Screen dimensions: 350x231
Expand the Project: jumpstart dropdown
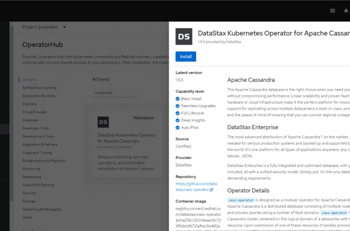(x=44, y=27)
